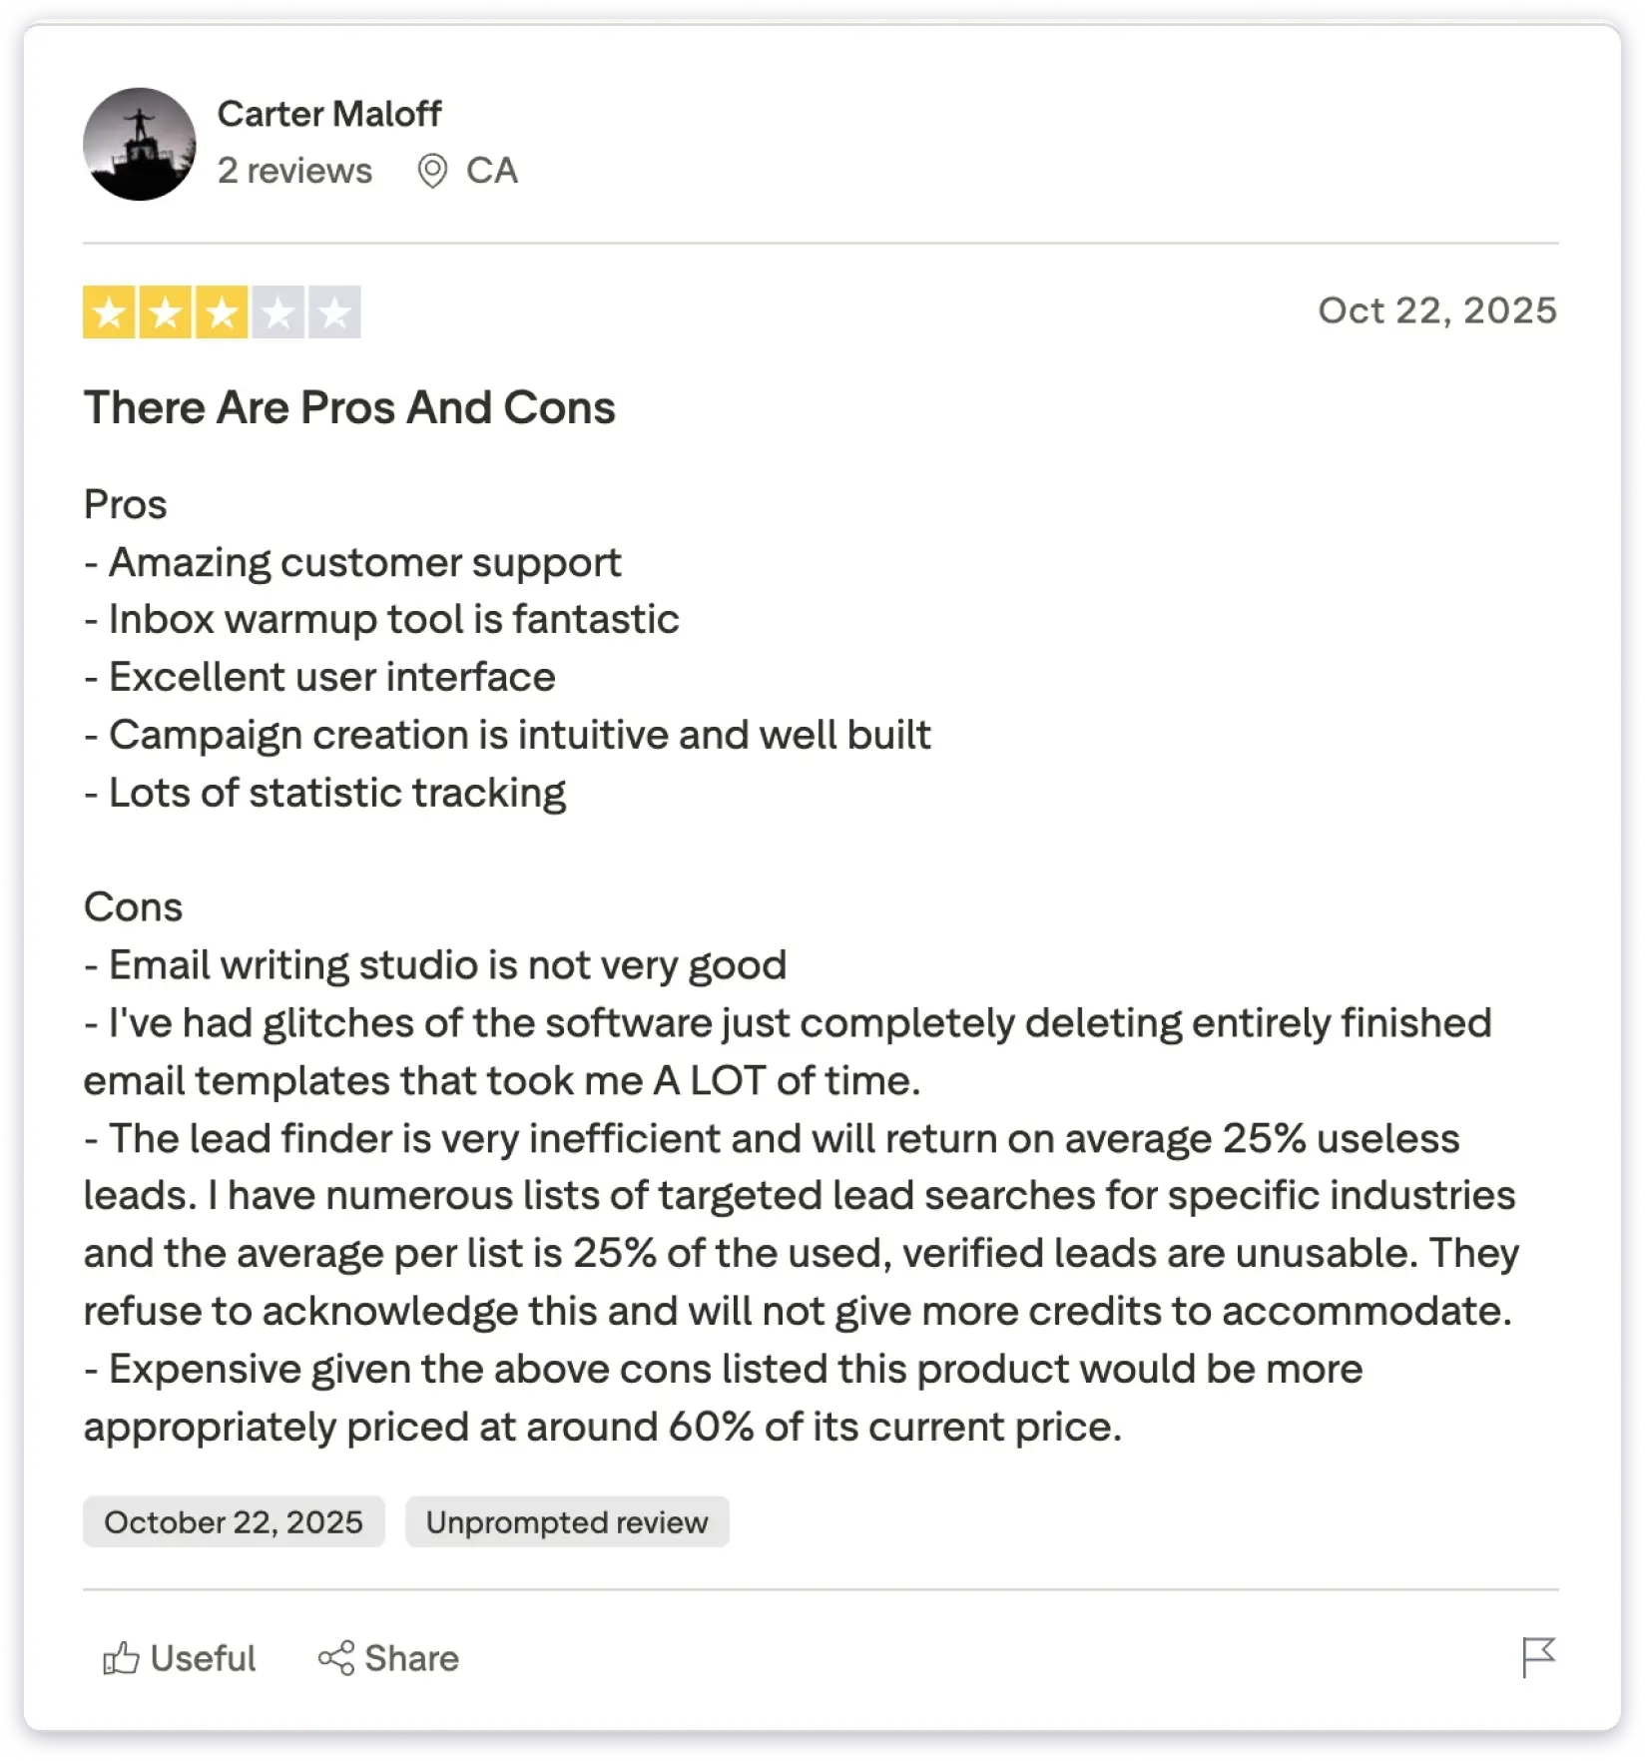1645x1761 pixels.
Task: Select the review title There Are Pros And Cons
Action: [x=349, y=406]
